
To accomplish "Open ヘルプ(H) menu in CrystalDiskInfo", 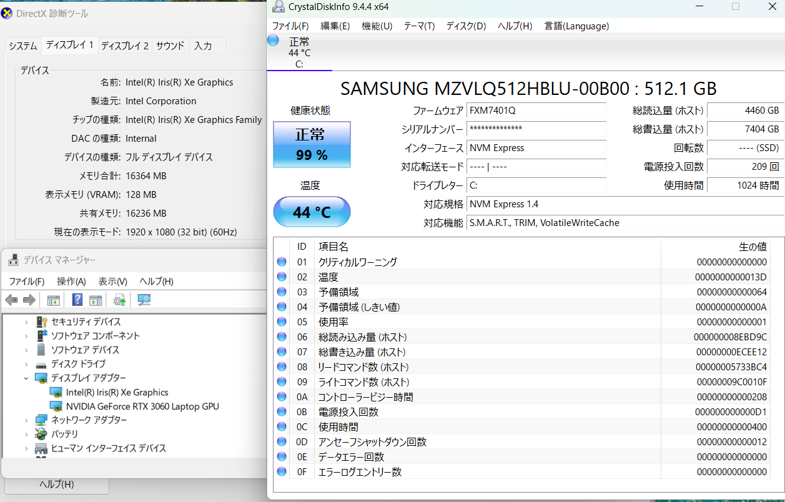I will [515, 26].
